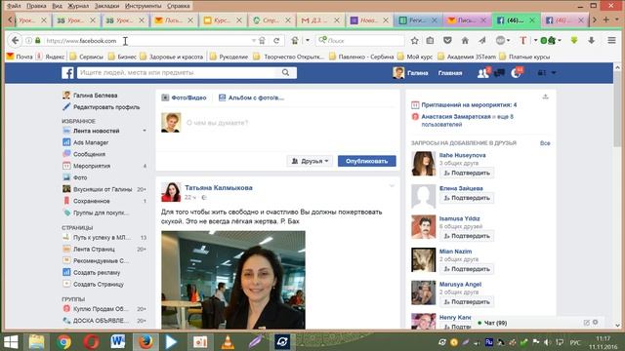Open the Файл menu
625x351 pixels.
click(15, 6)
